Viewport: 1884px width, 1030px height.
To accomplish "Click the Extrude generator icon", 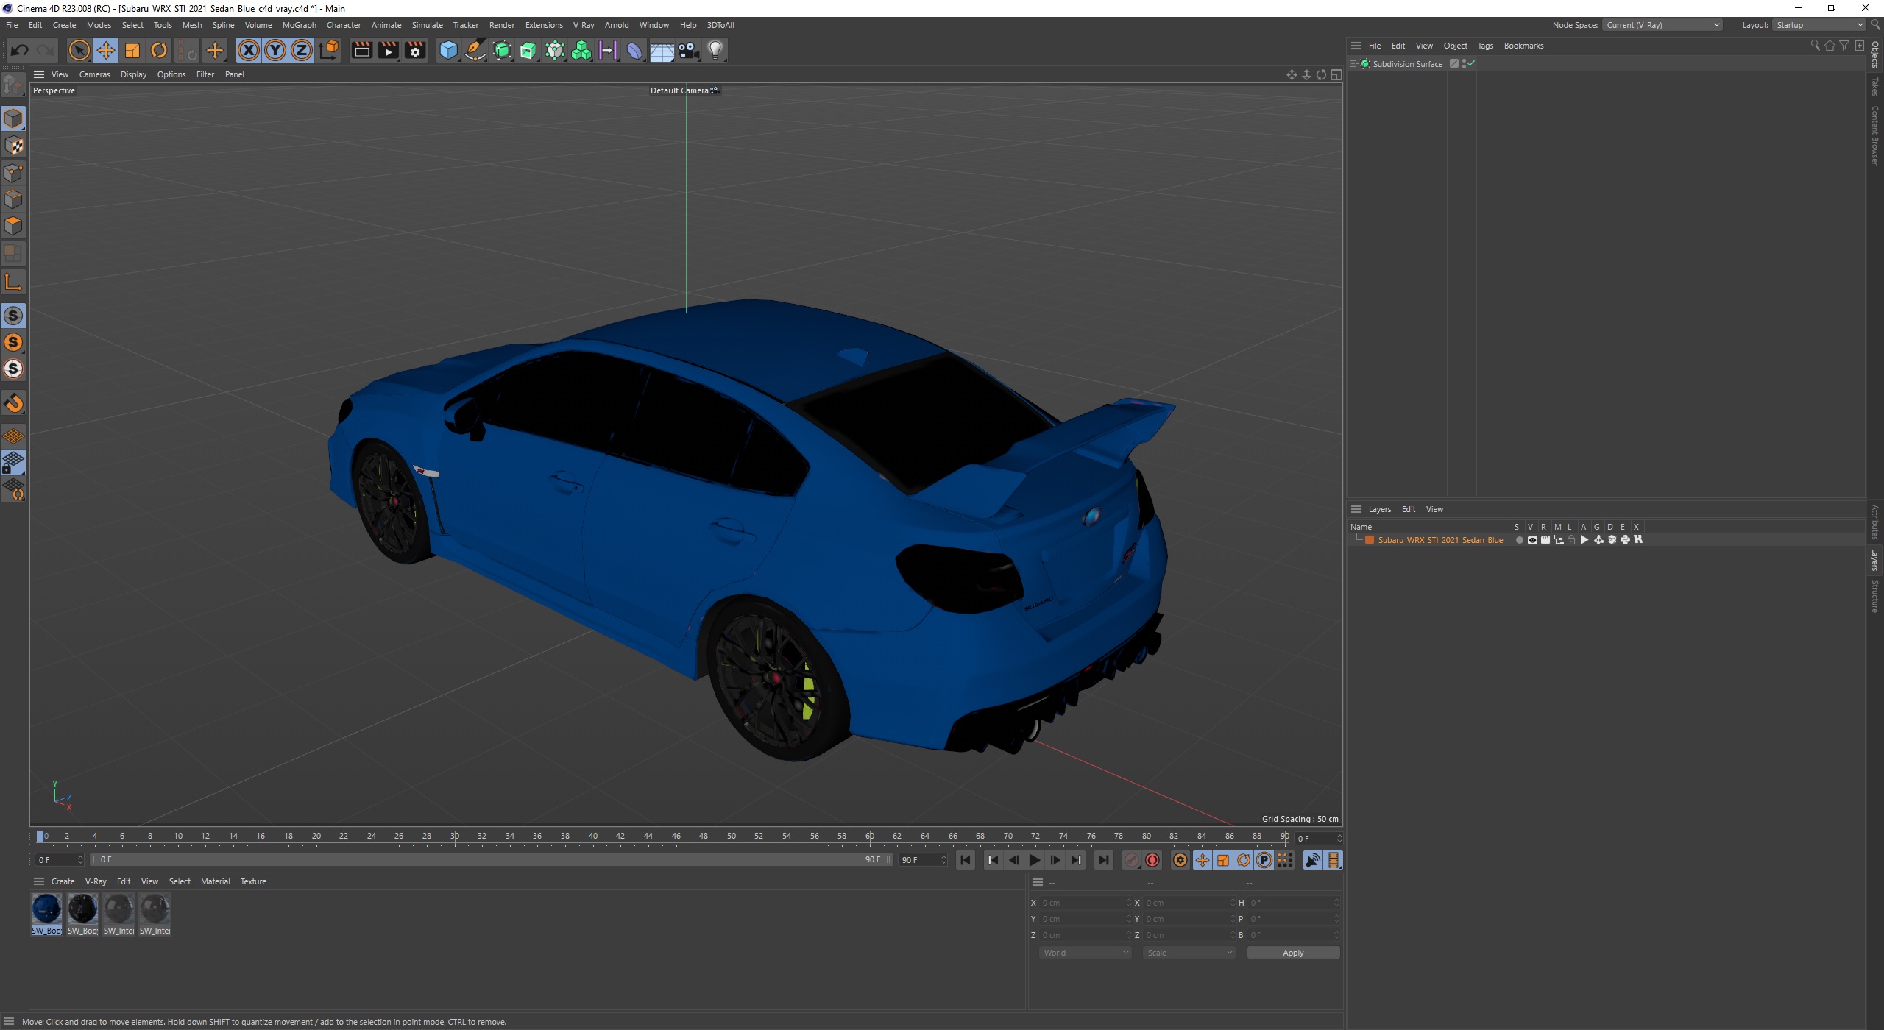I will [x=528, y=50].
